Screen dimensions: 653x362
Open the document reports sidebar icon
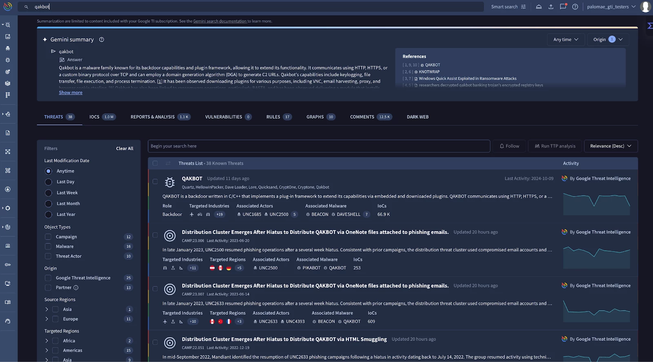point(8,133)
